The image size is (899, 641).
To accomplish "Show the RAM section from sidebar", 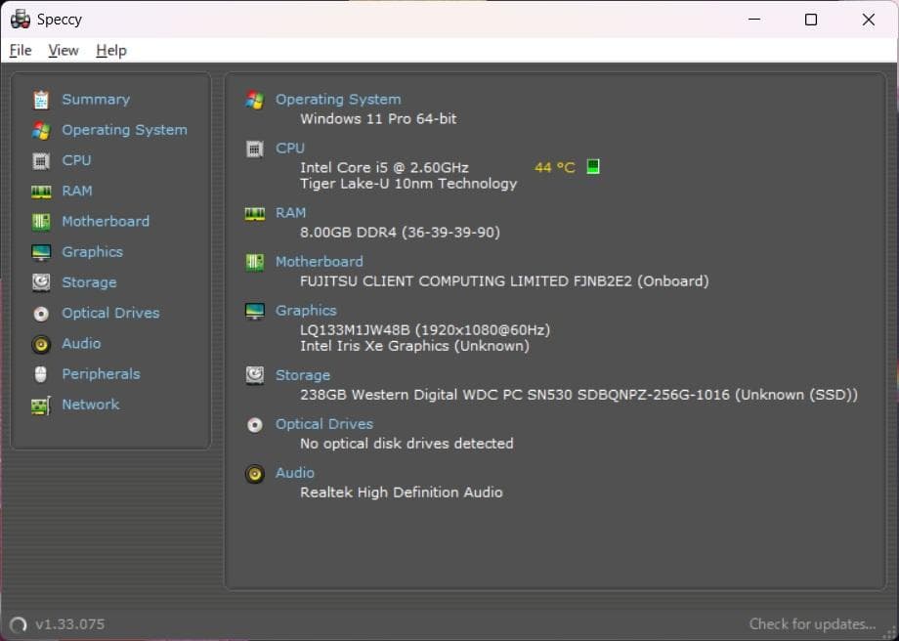I will pos(77,191).
